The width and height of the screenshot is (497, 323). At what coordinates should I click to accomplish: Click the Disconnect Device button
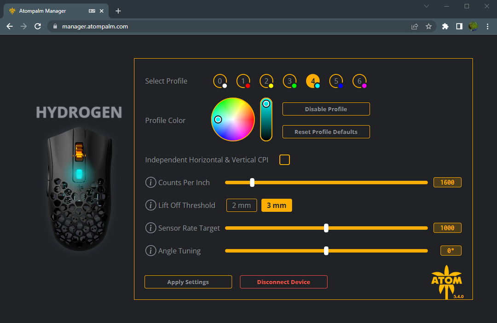[x=283, y=282]
